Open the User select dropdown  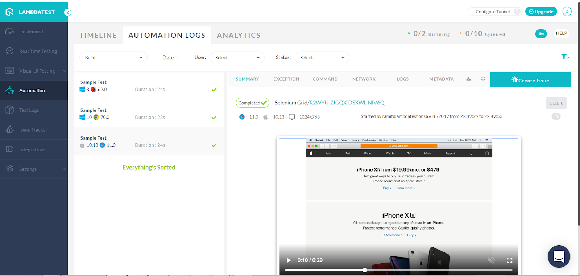pos(237,58)
